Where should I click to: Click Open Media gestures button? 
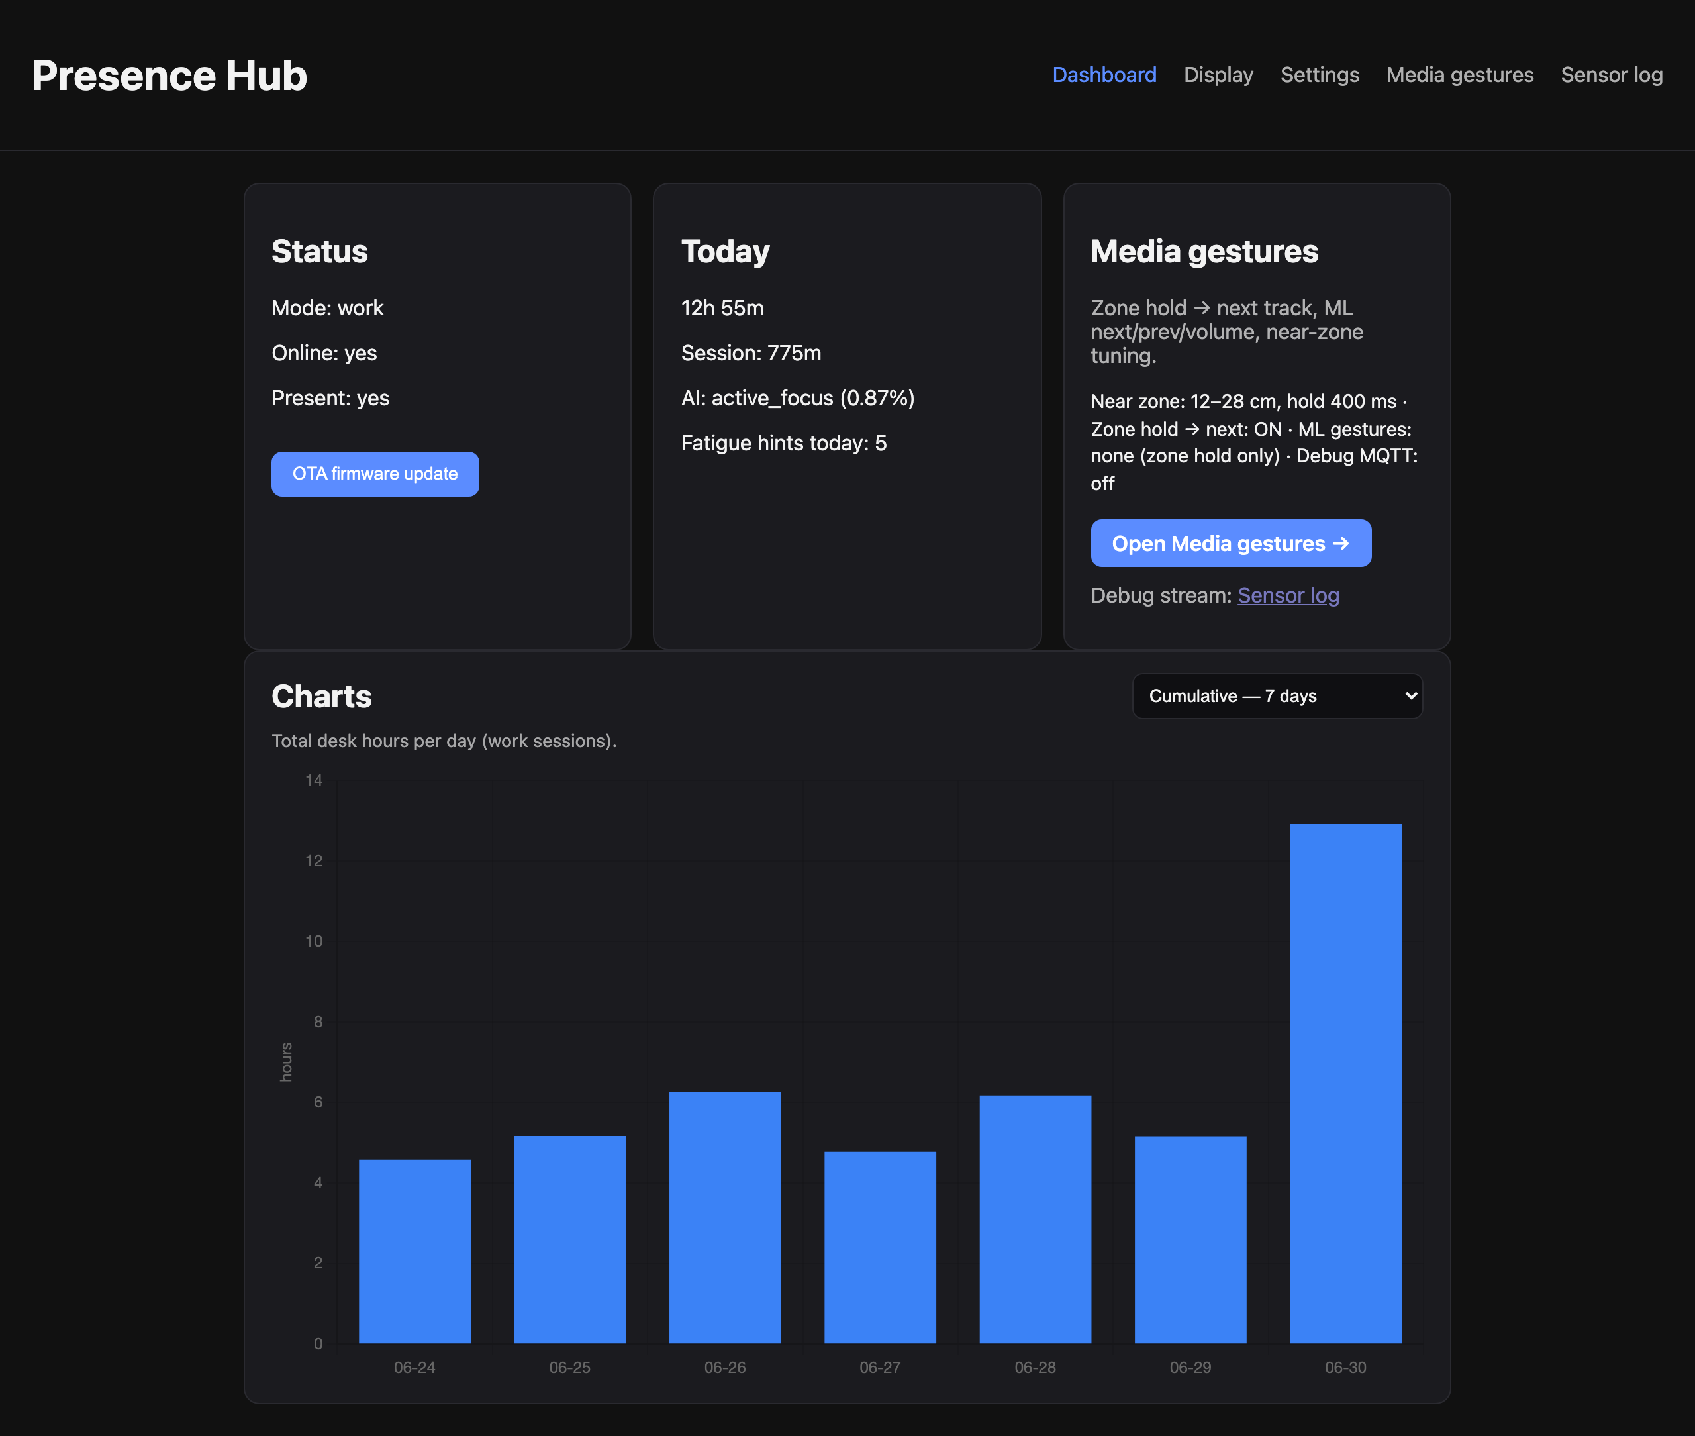[1230, 543]
